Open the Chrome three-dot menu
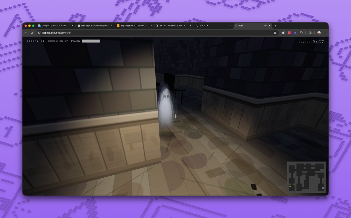Image resolution: width=351 pixels, height=218 pixels. coord(325,33)
